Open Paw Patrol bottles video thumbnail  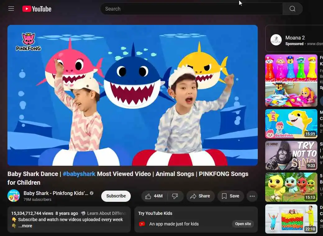point(291,81)
